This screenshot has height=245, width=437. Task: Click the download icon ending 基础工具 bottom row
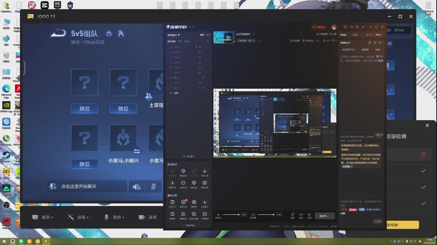[x=204, y=214]
